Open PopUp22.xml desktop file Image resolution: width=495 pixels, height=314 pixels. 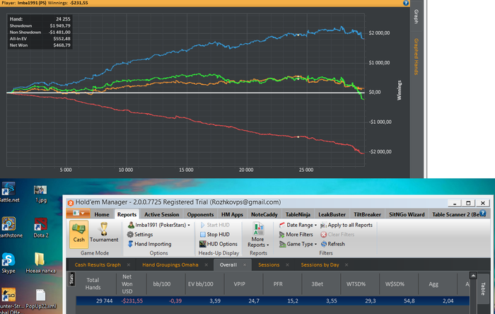click(x=41, y=299)
